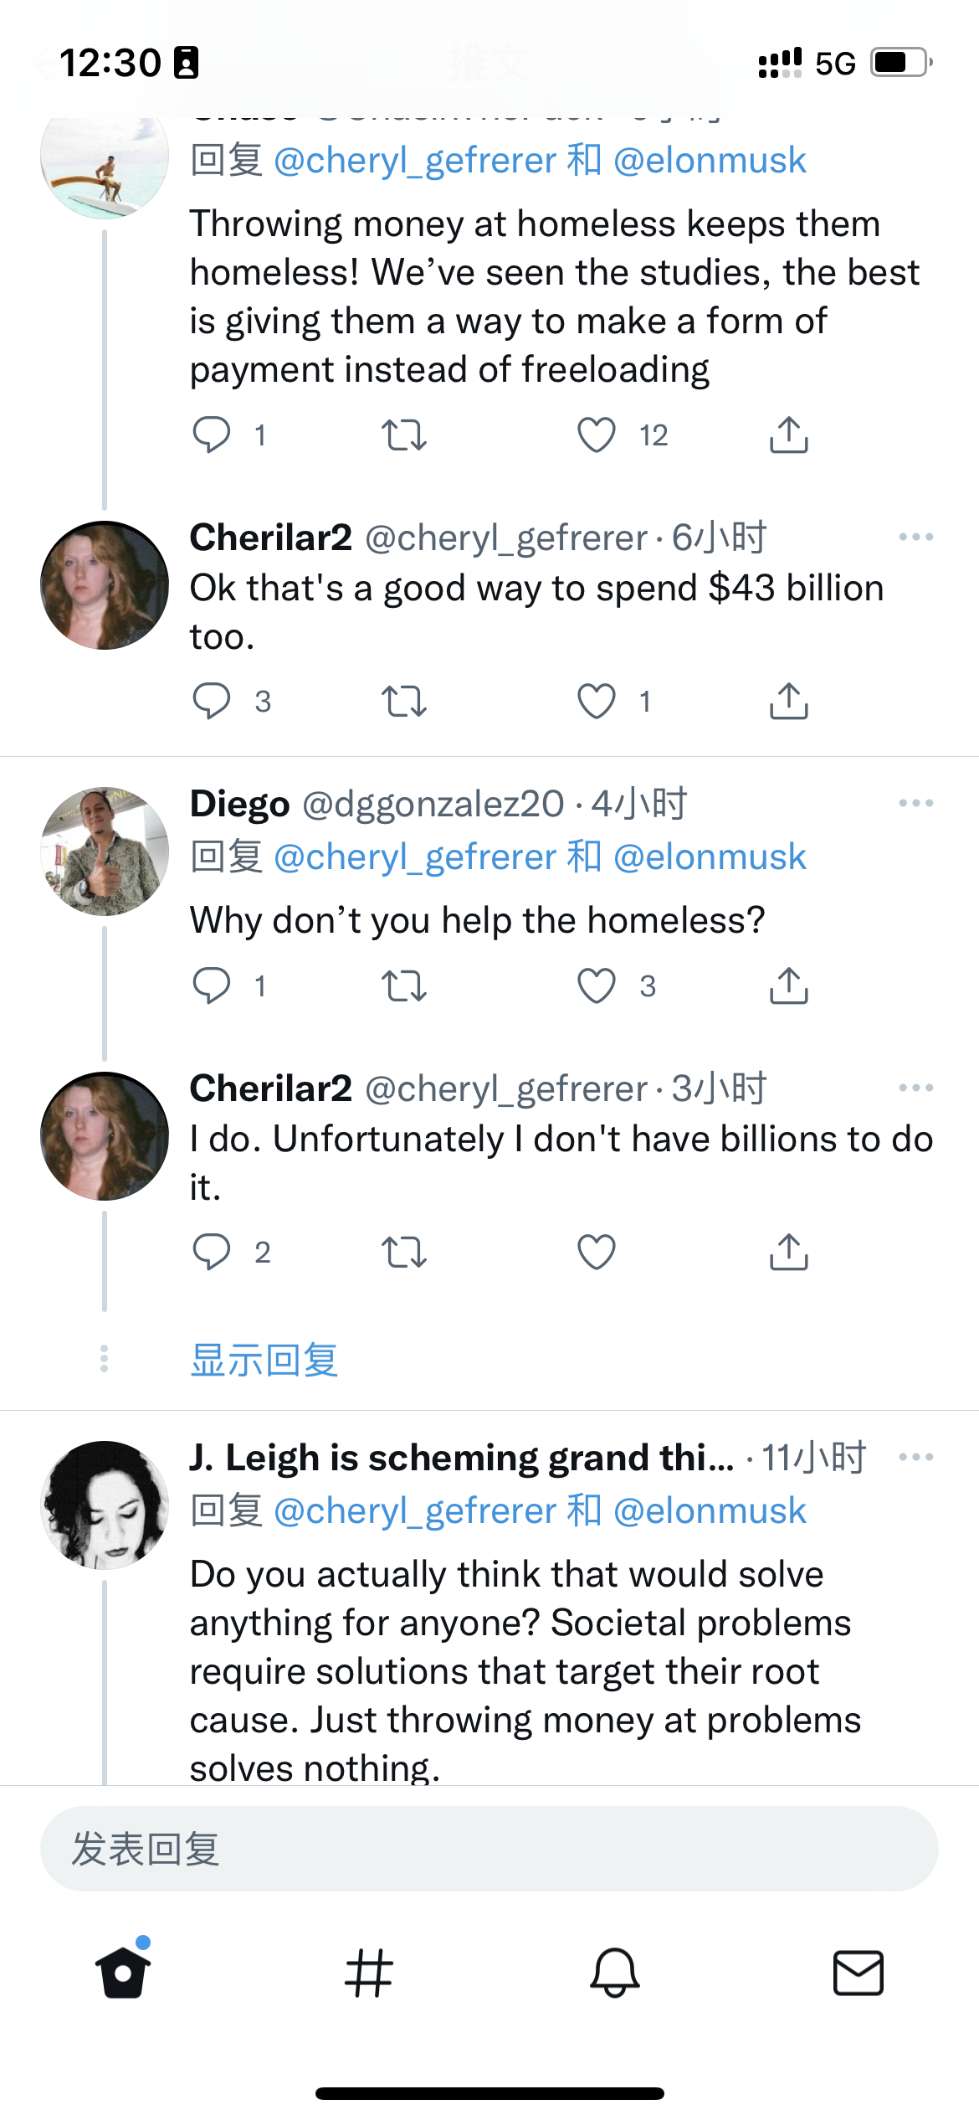Like Cherilar2's 'I do. Unfortunately' tweet

(x=597, y=1252)
